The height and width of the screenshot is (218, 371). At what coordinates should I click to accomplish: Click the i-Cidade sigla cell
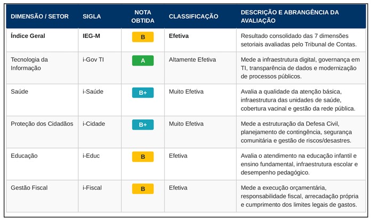pyautogui.click(x=94, y=124)
